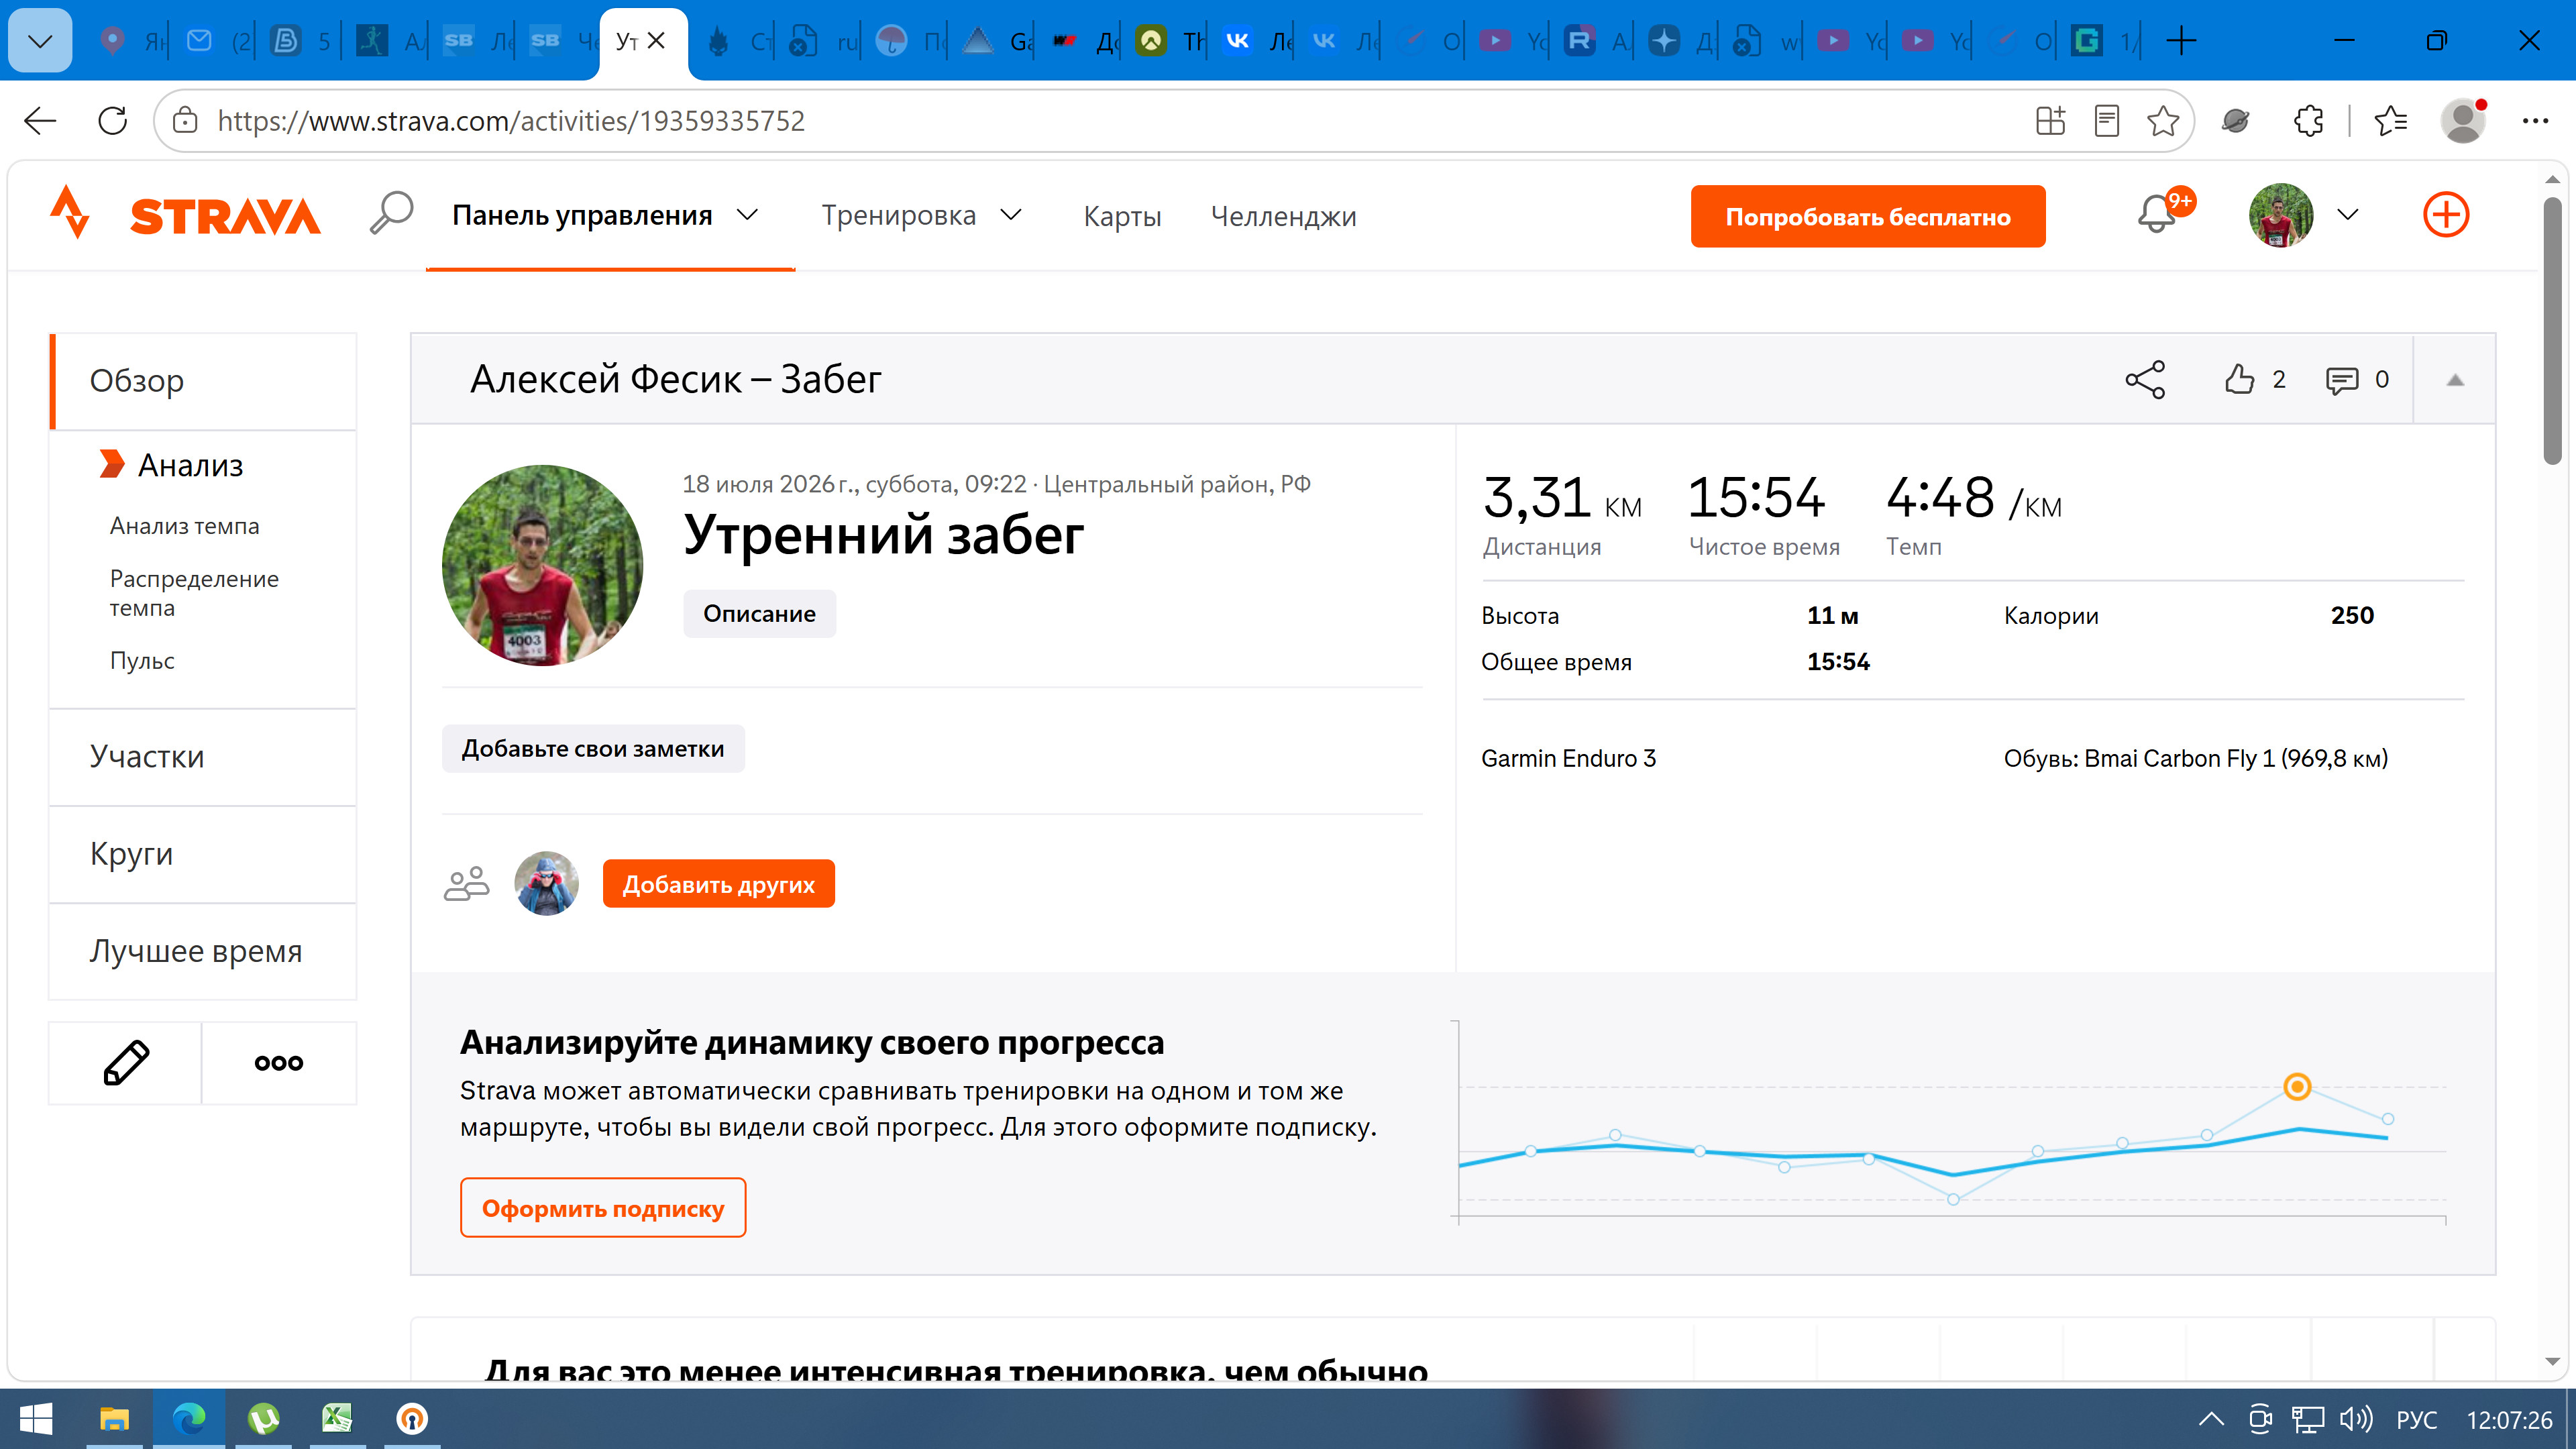View site information lock icon
The image size is (2576, 1449).
pos(185,121)
